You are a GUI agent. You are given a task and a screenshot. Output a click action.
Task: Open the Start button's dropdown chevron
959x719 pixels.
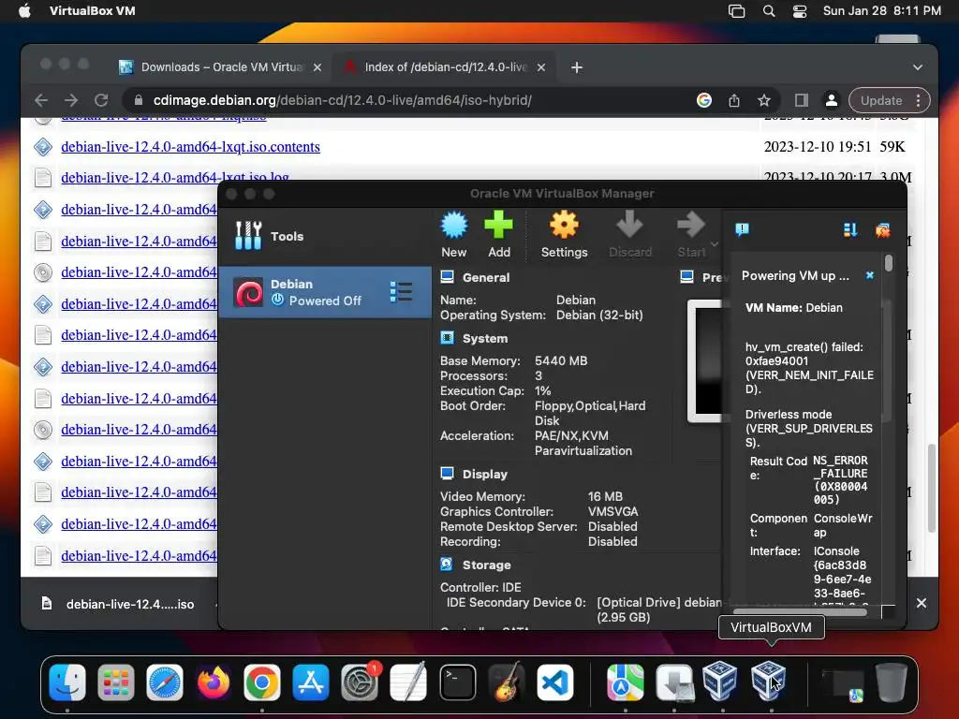tap(714, 244)
